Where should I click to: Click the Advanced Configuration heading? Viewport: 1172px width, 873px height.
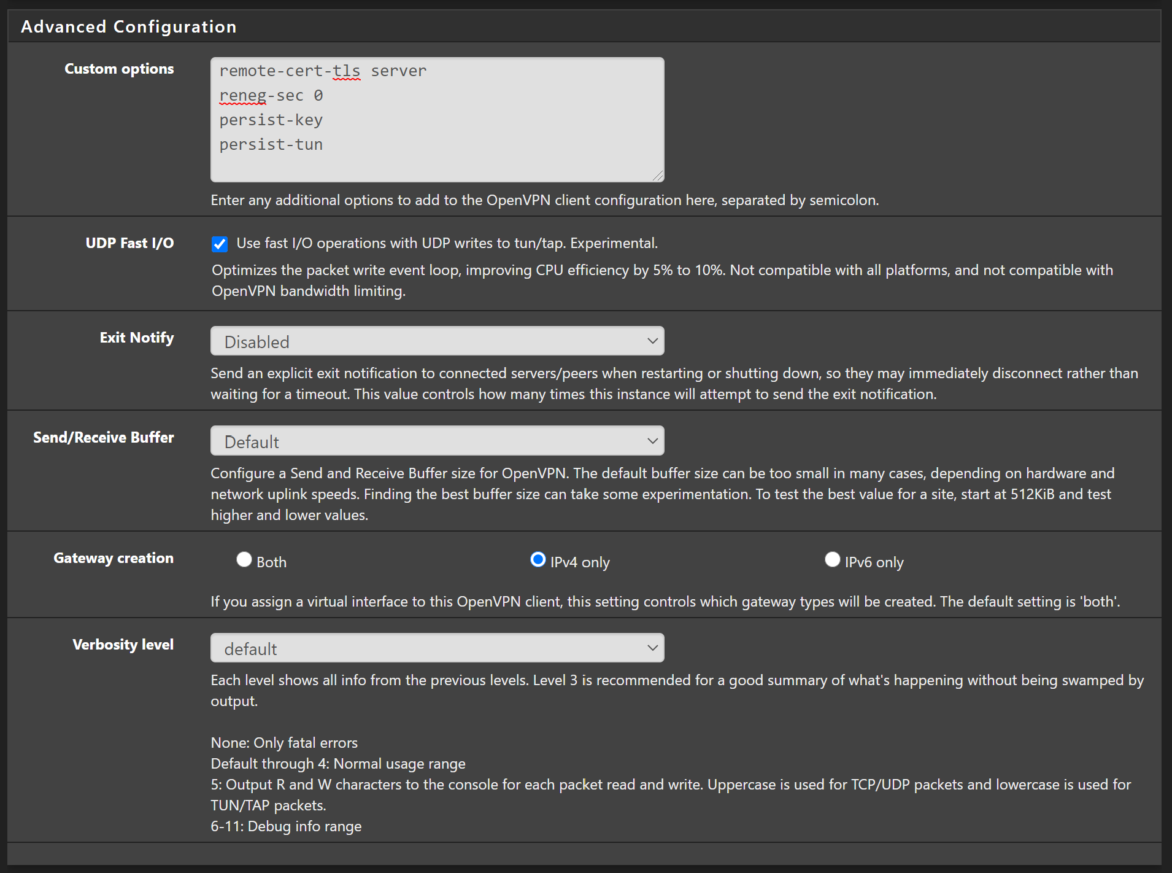tap(129, 26)
